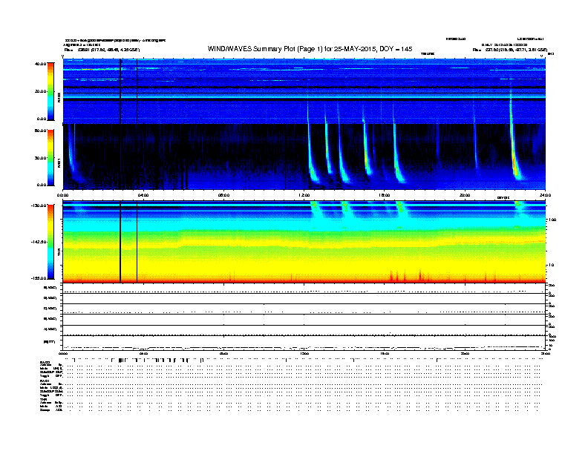Click the thick black data-gap line in TNR panel

coord(120,242)
